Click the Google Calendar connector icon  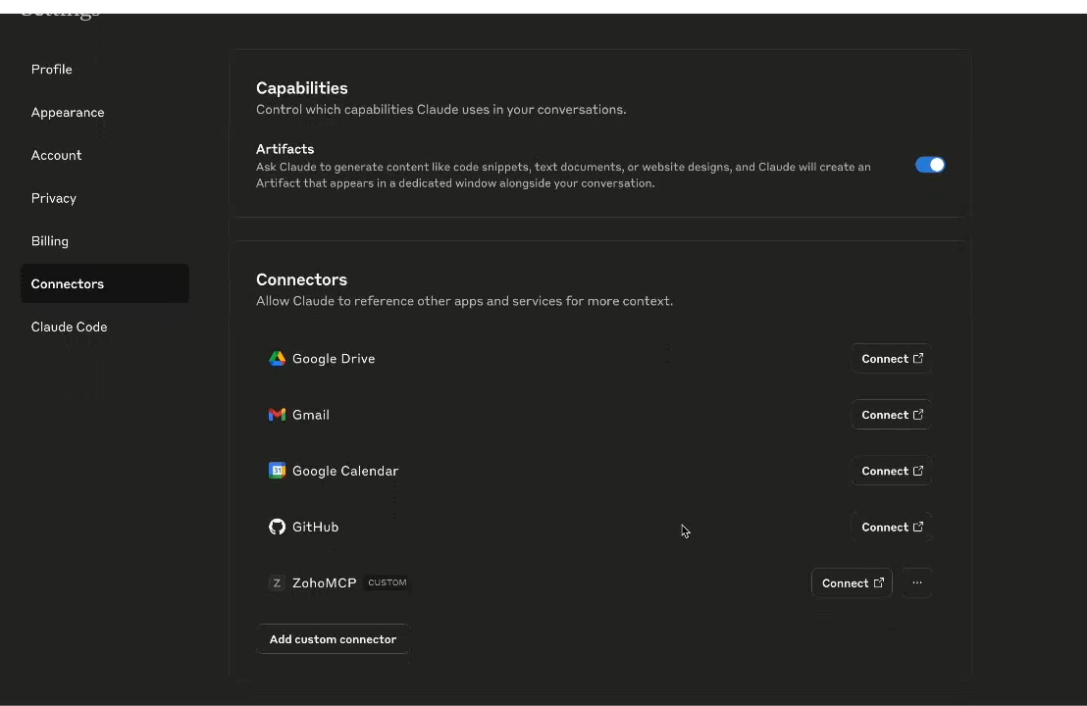[x=277, y=471]
